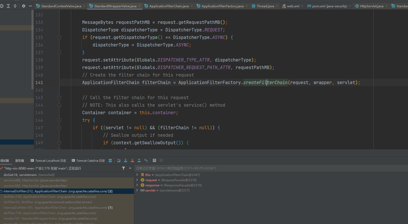Click the collapse all icon in project toolbar
Viewport: 408px width, 224px height.
(x=15, y=6)
